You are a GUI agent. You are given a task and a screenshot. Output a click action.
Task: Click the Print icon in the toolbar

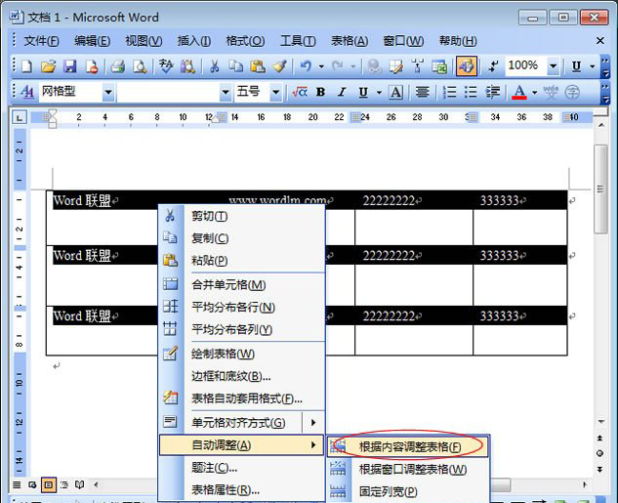(x=117, y=66)
